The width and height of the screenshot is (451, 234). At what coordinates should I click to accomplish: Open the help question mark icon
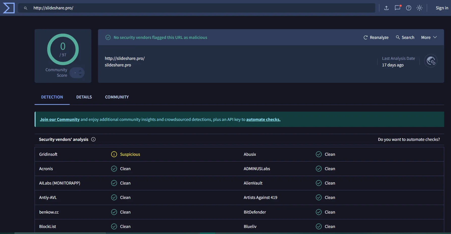[x=409, y=8]
